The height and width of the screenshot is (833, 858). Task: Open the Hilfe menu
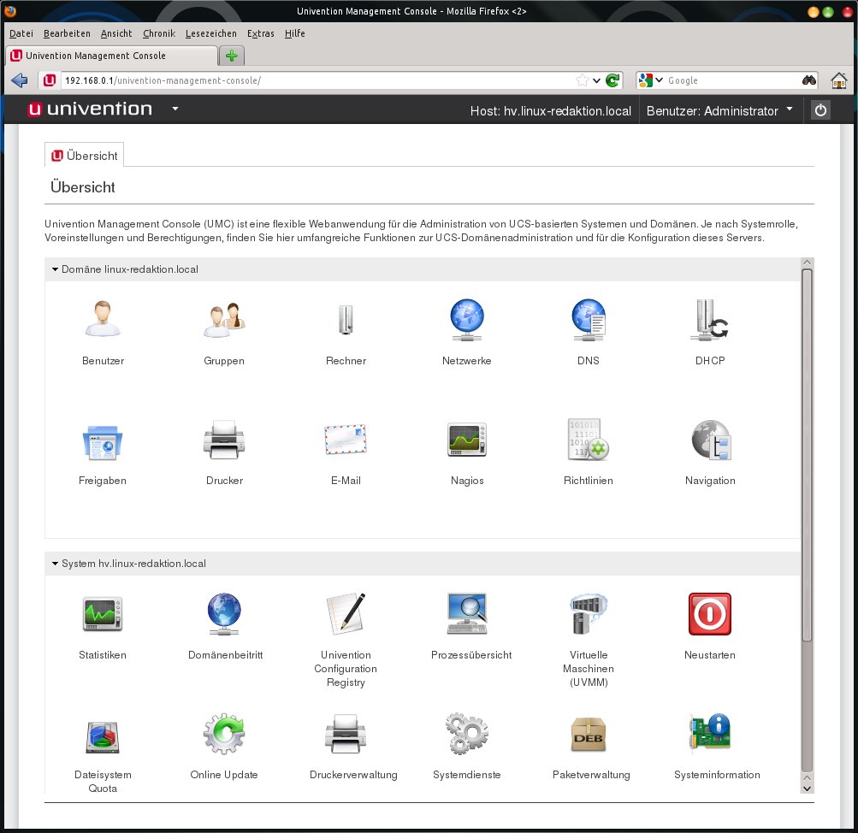point(295,33)
